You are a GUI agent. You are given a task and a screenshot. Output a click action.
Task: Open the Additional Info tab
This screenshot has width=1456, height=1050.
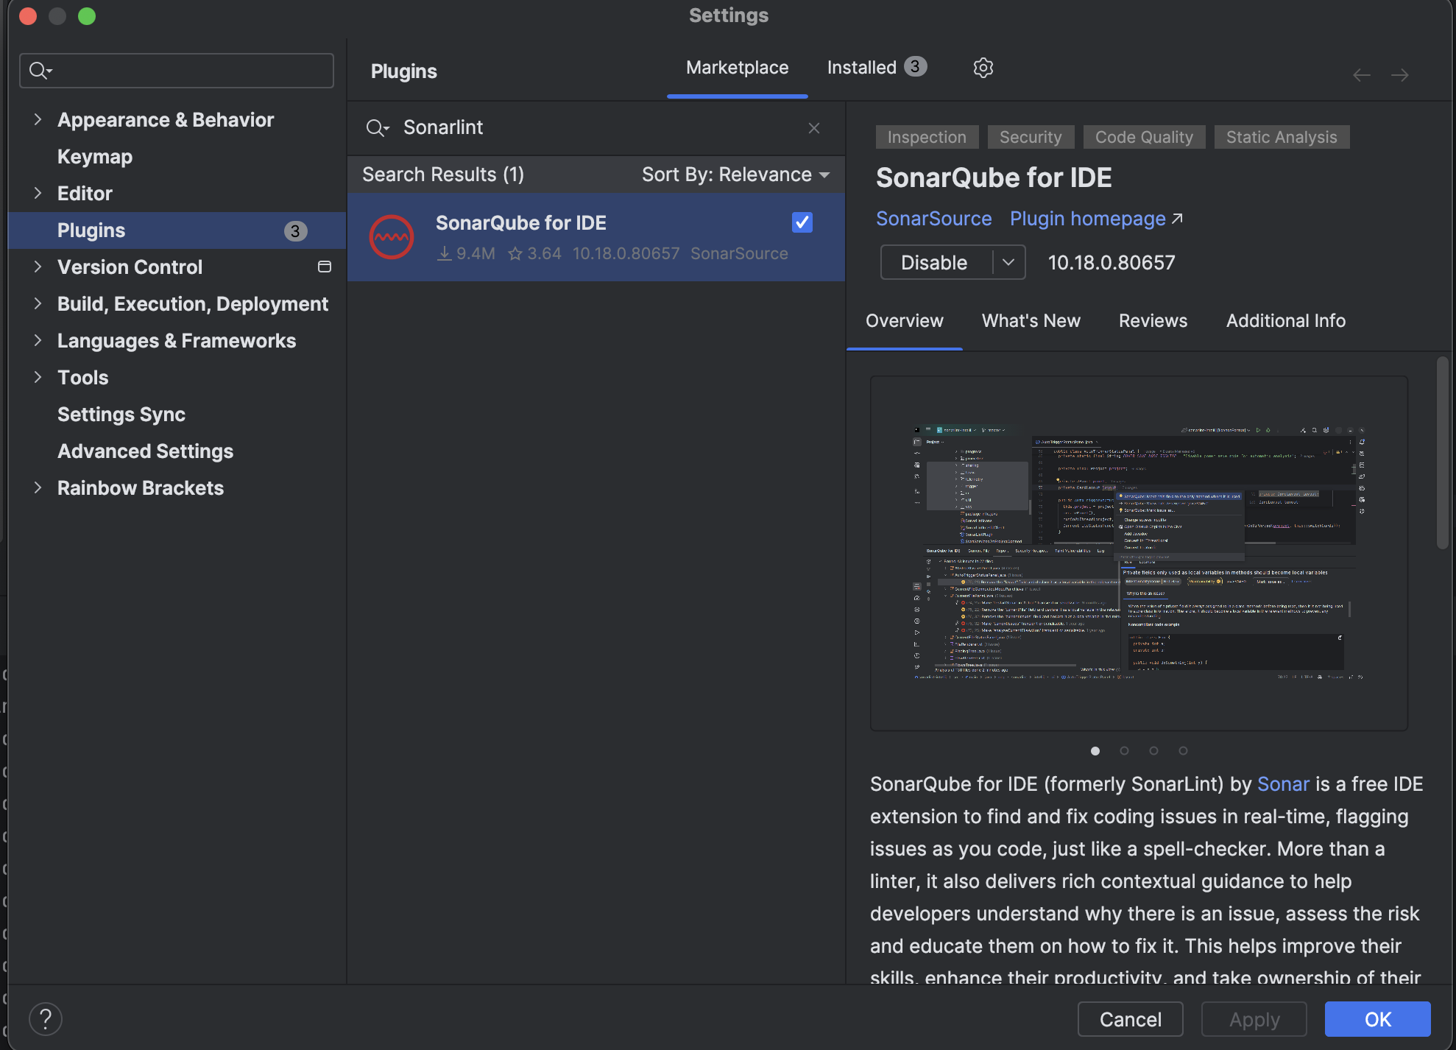tap(1285, 321)
